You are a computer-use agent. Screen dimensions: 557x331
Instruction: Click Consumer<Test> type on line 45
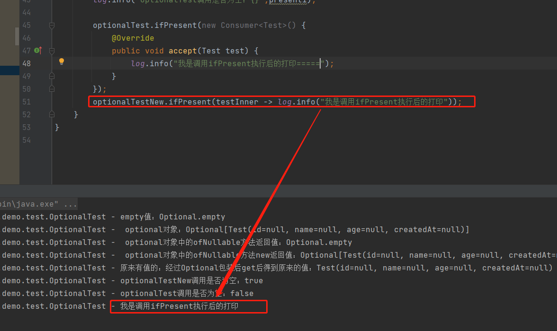(254, 25)
